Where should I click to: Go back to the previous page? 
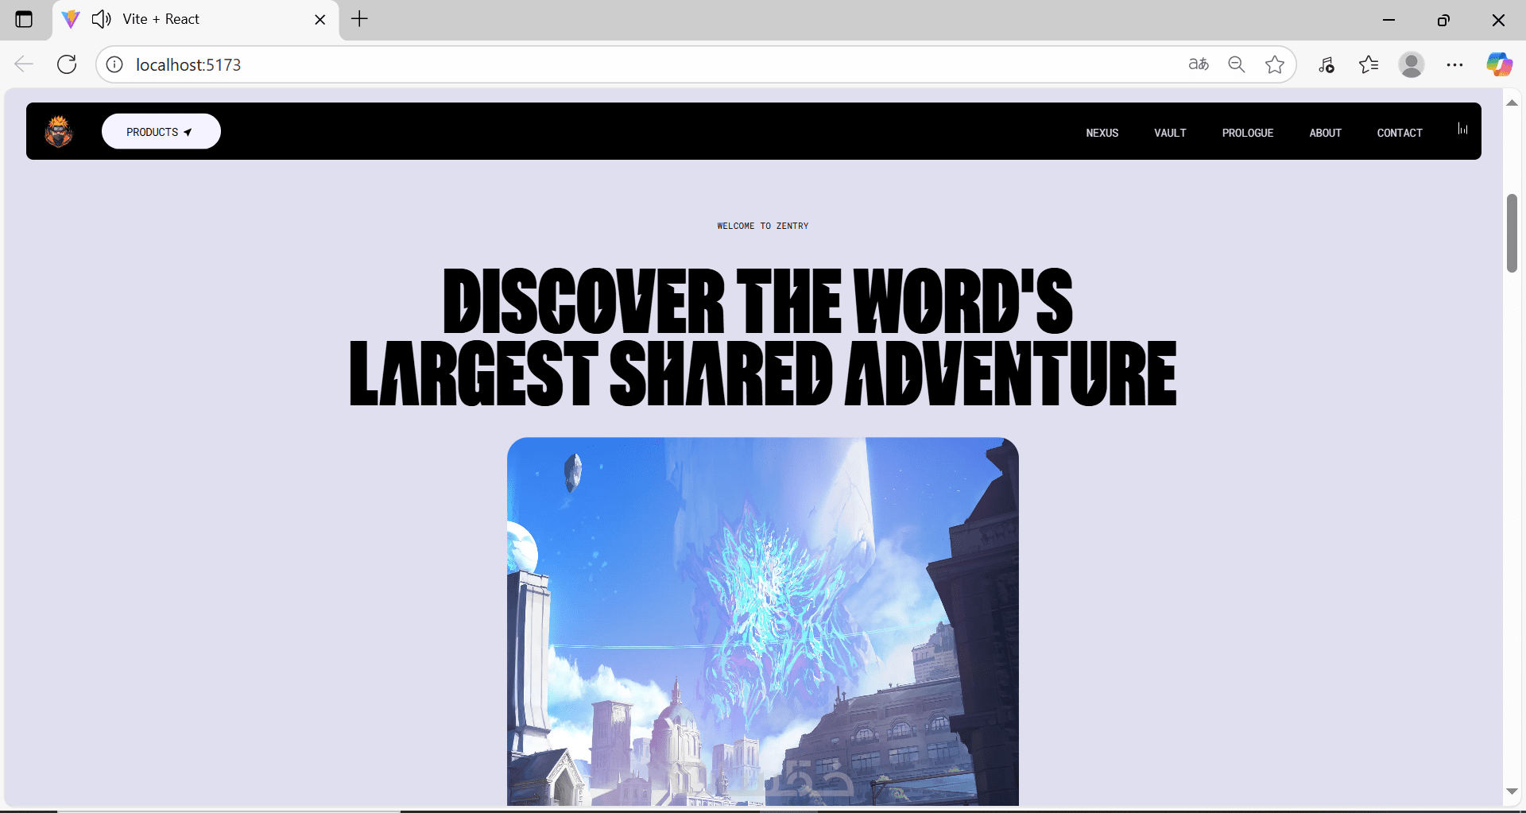tap(24, 64)
